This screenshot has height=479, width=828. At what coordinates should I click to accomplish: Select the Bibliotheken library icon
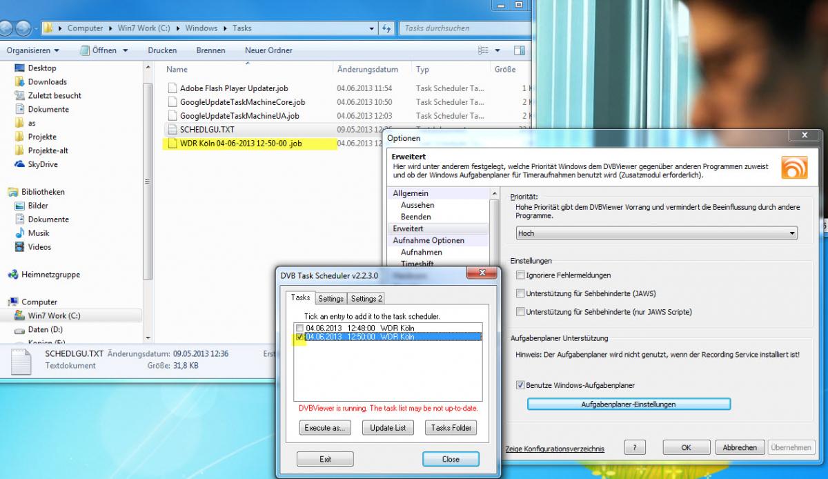click(12, 192)
